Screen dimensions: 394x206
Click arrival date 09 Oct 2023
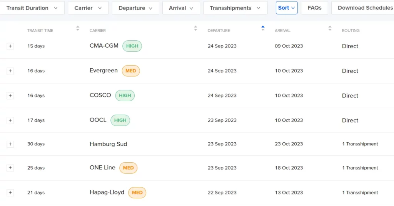click(x=289, y=46)
